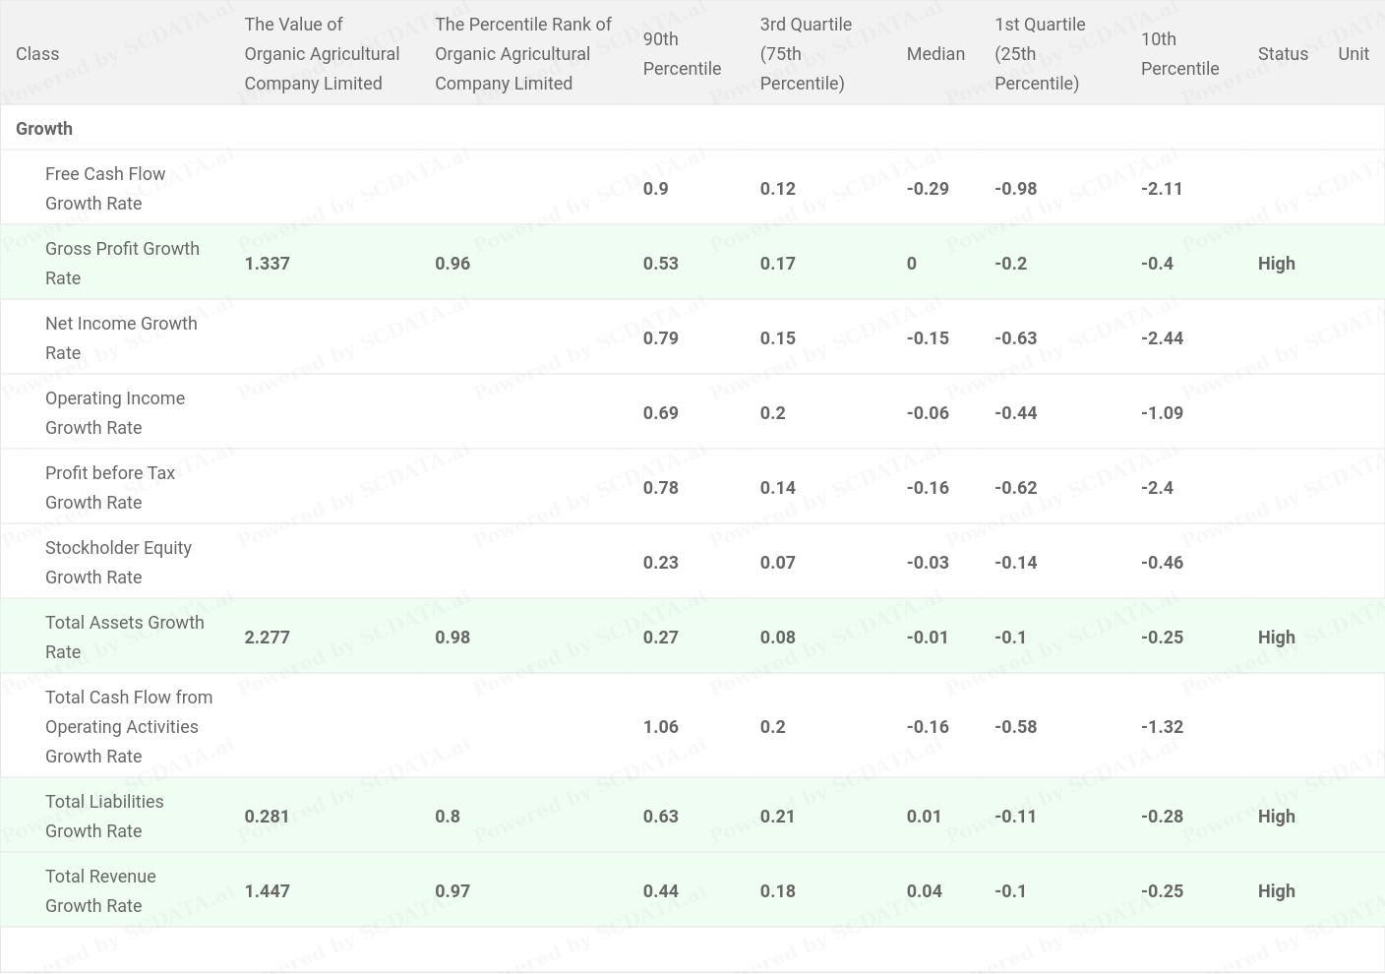Select the Profit before Tax Growth Rate label
Screen dimensions: 1385x974
pyautogui.click(x=110, y=488)
